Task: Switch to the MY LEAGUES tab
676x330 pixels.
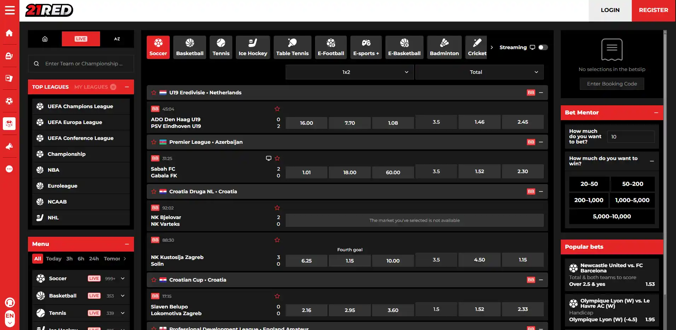Action: pyautogui.click(x=95, y=87)
